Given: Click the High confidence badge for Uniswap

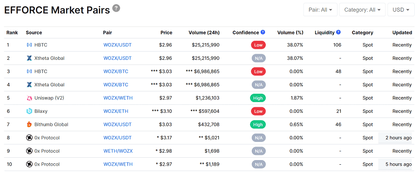Looking at the screenshot, I should click(x=258, y=98).
